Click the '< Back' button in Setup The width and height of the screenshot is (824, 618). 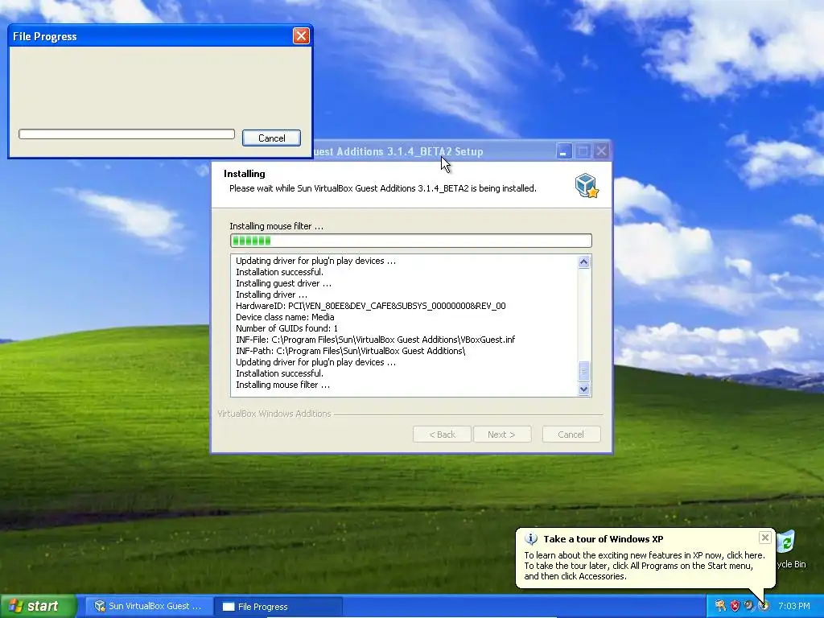point(442,435)
